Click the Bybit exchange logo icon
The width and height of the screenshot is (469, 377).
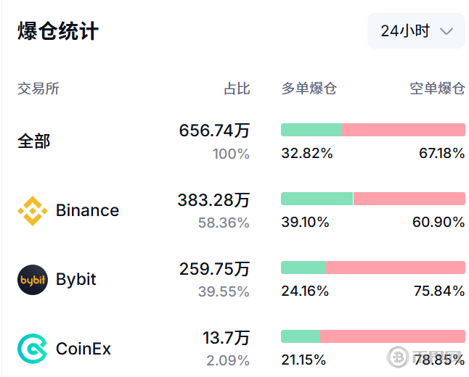click(32, 280)
